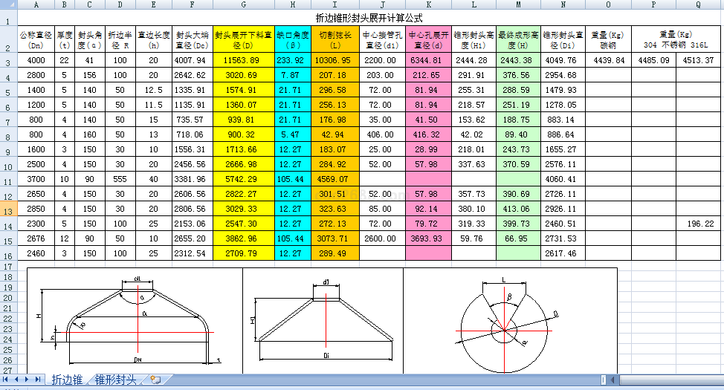Select row 11 header
Viewport: 724px width, 390px height.
[x=8, y=180]
